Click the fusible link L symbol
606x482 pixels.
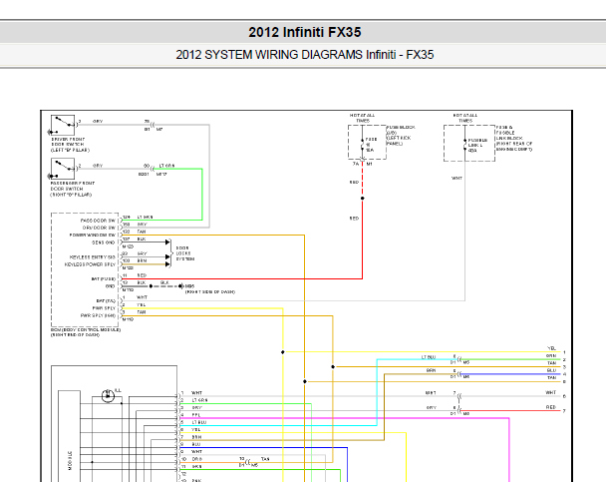pos(464,144)
